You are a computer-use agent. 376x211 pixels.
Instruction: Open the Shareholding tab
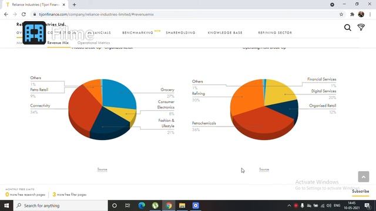pyautogui.click(x=180, y=33)
